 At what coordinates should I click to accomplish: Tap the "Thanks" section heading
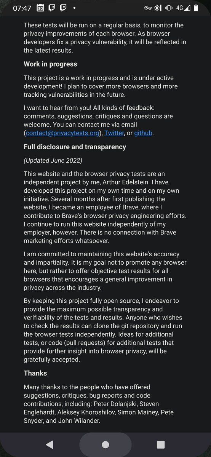[x=35, y=373]
